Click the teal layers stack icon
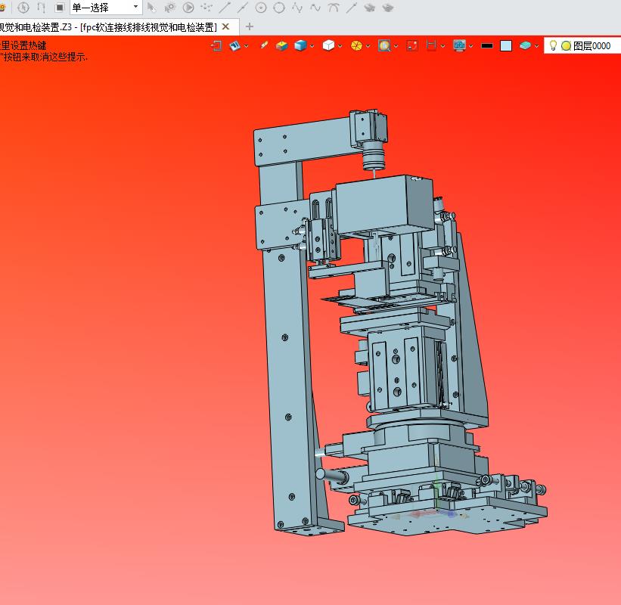 coord(525,45)
